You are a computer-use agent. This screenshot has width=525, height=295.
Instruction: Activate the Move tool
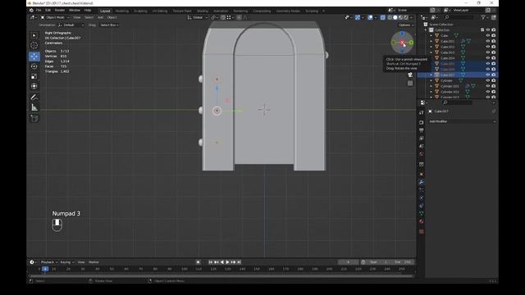(34, 57)
